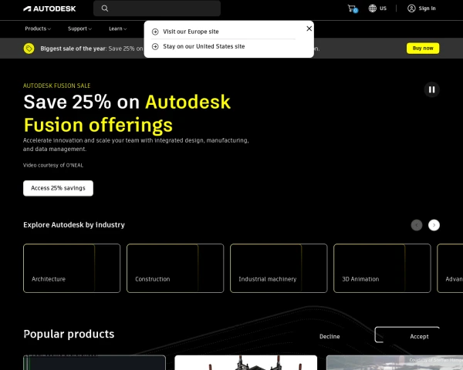Pause the hero video
Image resolution: width=463 pixels, height=370 pixels.
pyautogui.click(x=431, y=89)
